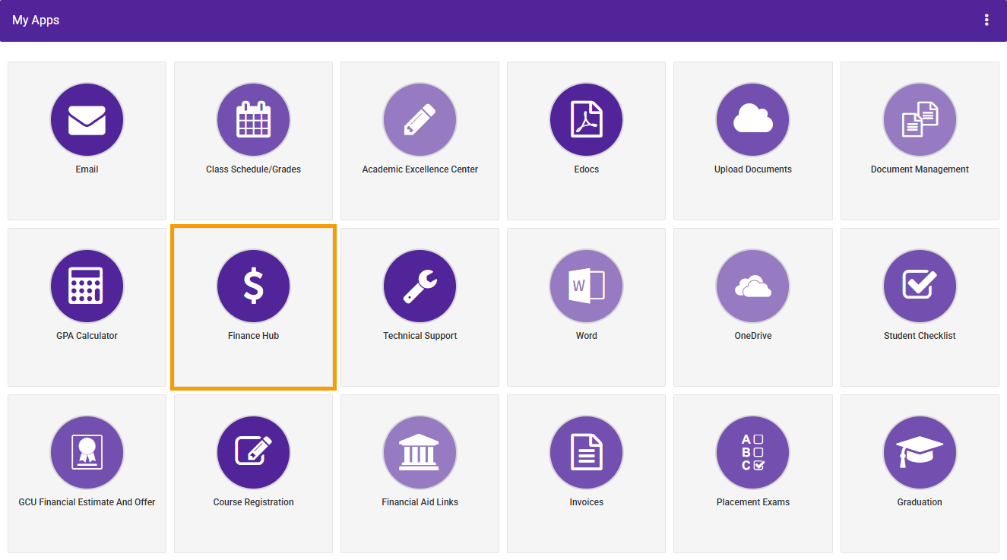Click the Upload Documents cloud icon
Image resolution: width=1007 pixels, height=560 pixels.
(x=752, y=120)
